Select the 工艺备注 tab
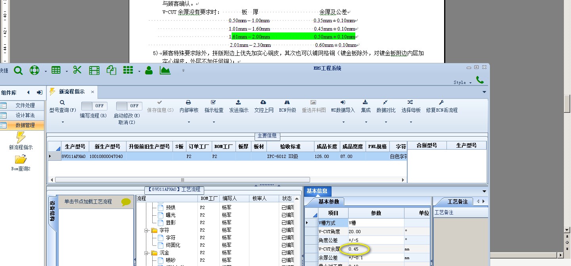571x266 pixels. click(x=458, y=201)
